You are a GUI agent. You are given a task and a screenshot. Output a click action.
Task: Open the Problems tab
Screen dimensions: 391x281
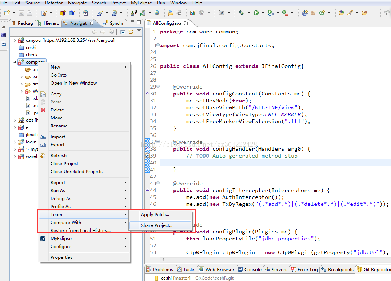[160, 269]
